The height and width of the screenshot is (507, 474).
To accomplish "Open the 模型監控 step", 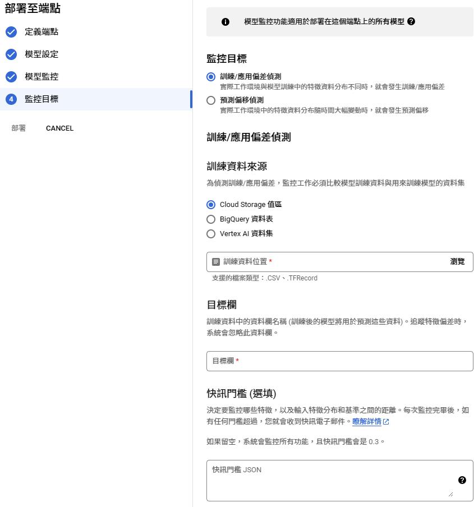I will point(42,77).
